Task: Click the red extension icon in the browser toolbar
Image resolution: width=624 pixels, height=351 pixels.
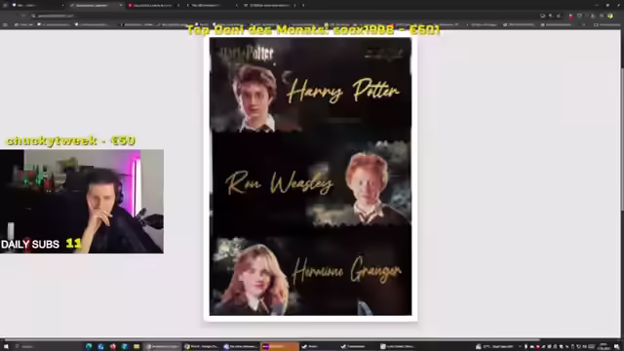Action: point(570,16)
